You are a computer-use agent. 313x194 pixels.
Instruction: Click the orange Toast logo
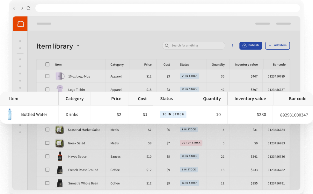point(20,24)
